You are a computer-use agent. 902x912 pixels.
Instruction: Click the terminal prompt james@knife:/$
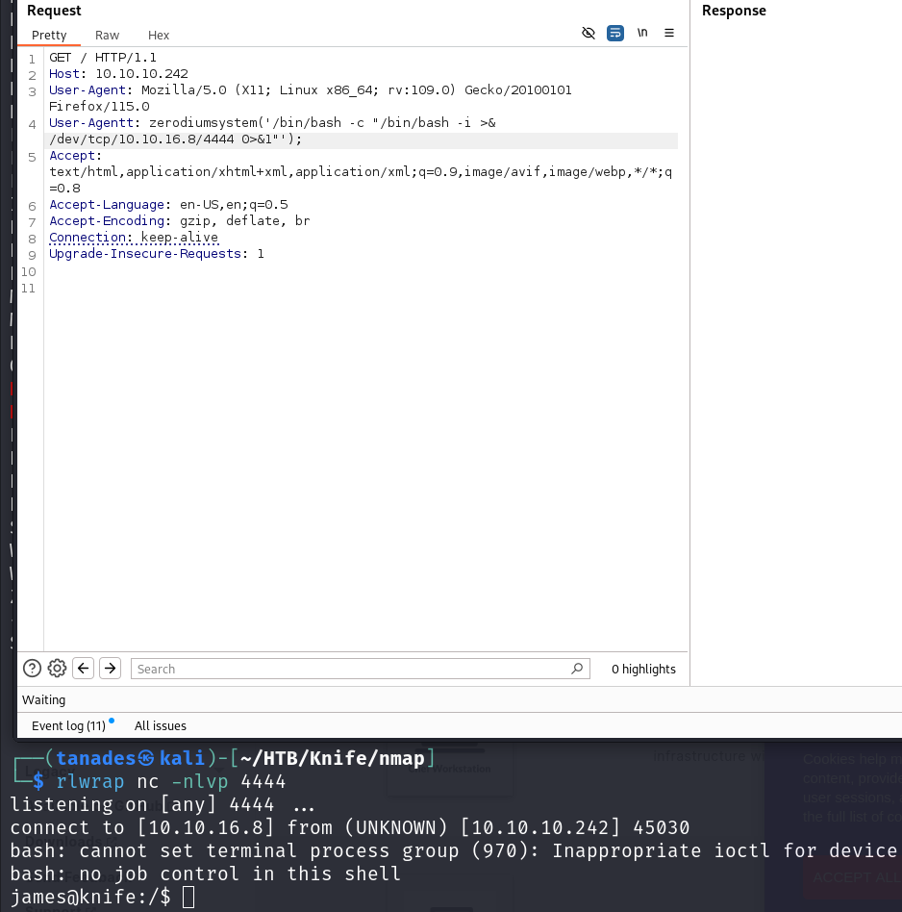click(x=90, y=897)
